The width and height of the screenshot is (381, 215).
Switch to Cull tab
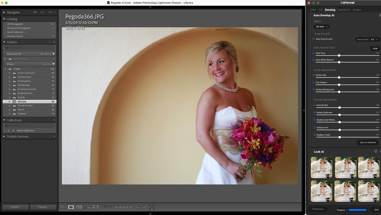[321, 10]
